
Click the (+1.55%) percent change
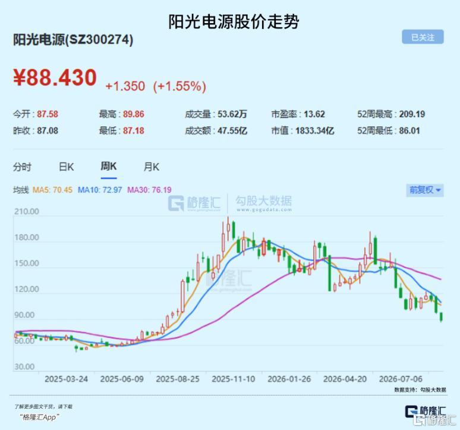tap(179, 87)
